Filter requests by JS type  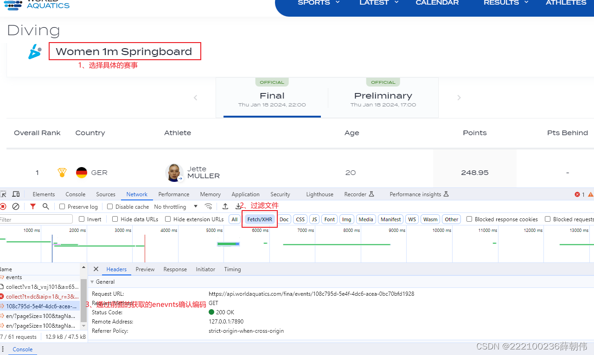pos(314,219)
